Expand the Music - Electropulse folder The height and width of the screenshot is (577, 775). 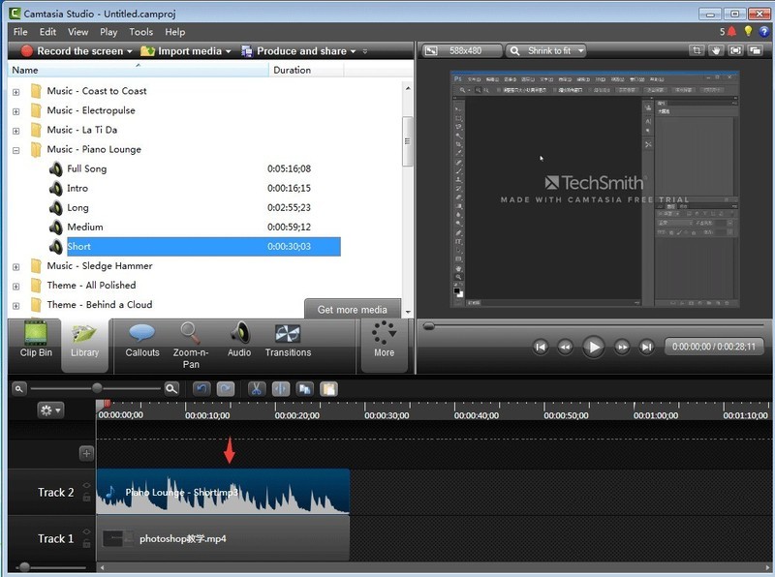coord(16,109)
